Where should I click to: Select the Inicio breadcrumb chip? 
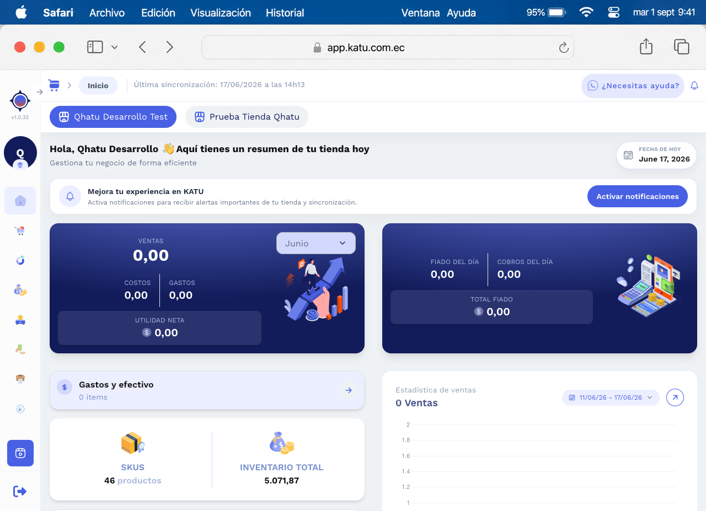(98, 85)
